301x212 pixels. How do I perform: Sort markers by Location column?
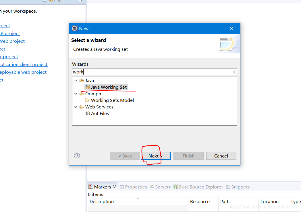[x=273, y=201]
